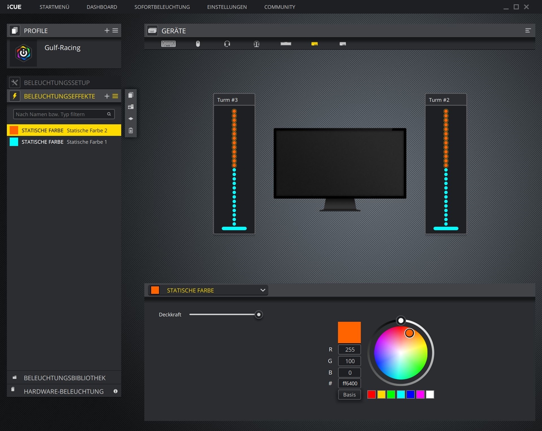Select the white keyboard-strip device icon
The width and height of the screenshot is (542, 431).
pos(286,44)
